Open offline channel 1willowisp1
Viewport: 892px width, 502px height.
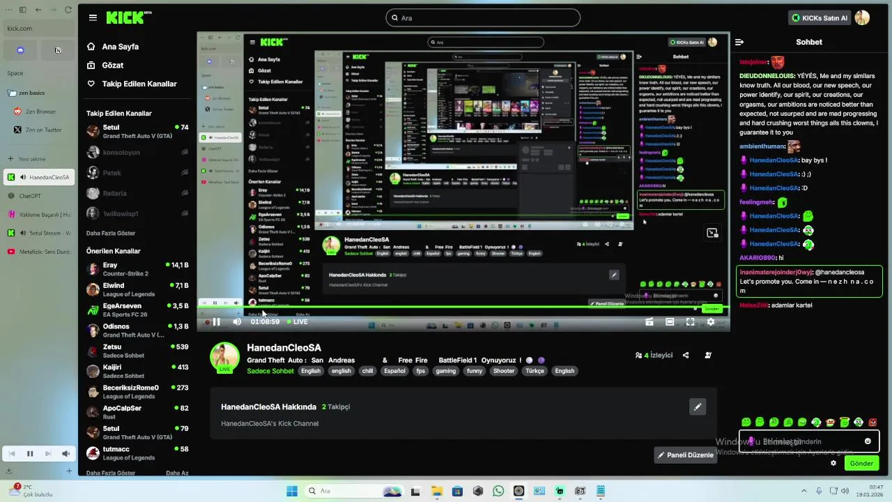137,213
